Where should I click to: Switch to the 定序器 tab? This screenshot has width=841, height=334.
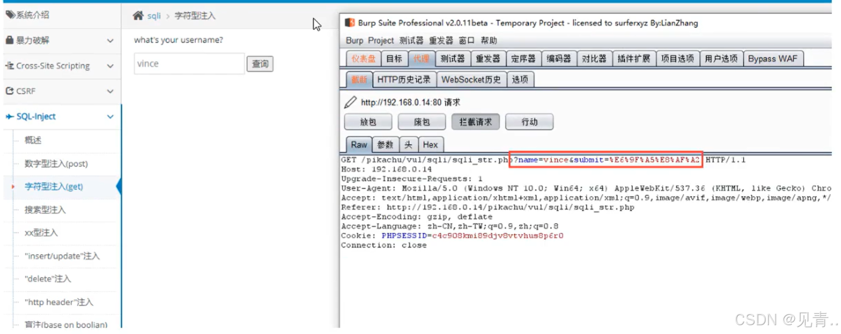[x=523, y=59]
